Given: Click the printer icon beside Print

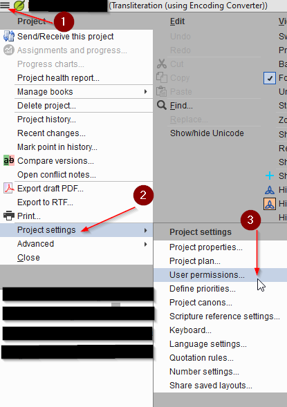Looking at the screenshot, I should [9, 216].
